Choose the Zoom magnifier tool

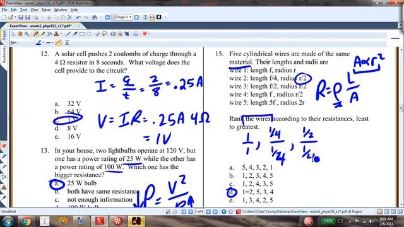pos(27,33)
